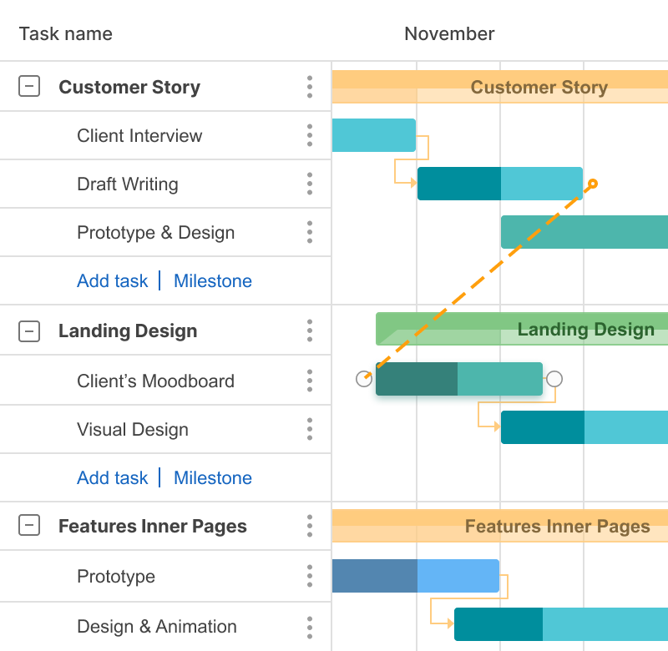668x651 pixels.
Task: Open the three-dot menu for Design & Animation
Action: point(310,626)
